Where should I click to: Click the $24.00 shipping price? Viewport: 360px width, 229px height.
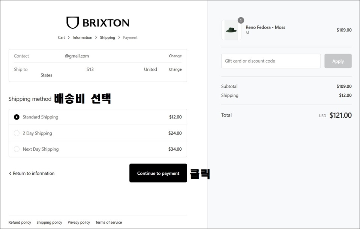click(x=175, y=133)
